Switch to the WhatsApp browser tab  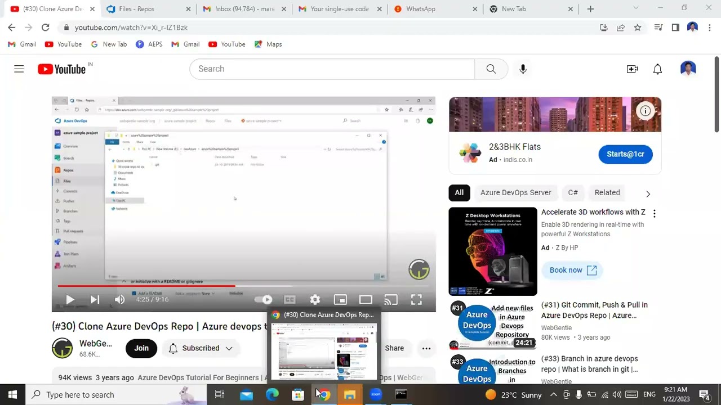pos(437,9)
